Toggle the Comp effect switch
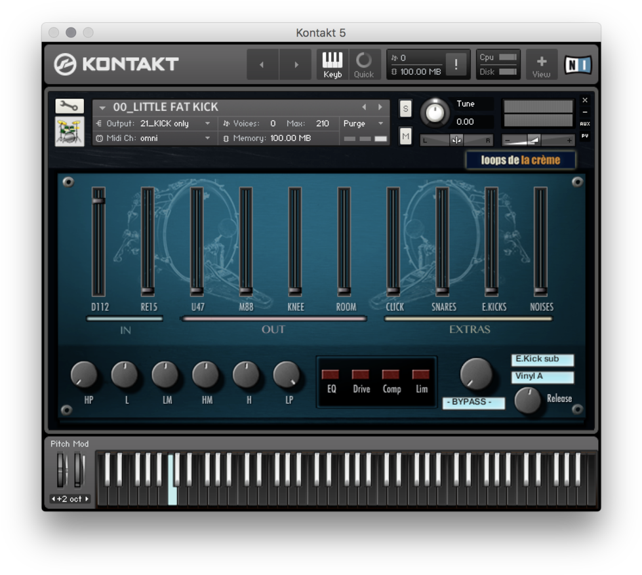This screenshot has width=642, height=575. [391, 374]
